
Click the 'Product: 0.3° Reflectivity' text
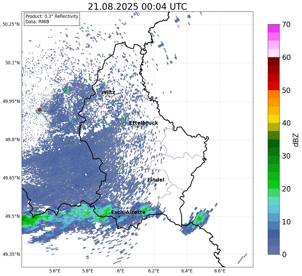(52, 16)
